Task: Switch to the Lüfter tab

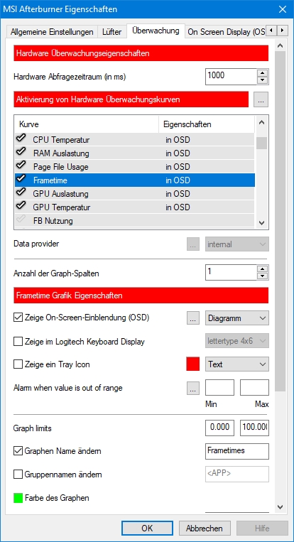Action: 112,32
